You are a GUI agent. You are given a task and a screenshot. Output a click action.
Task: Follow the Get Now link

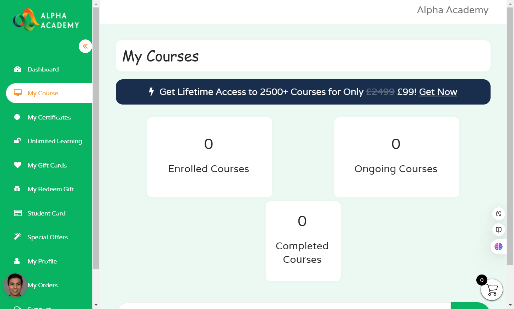[x=438, y=92]
